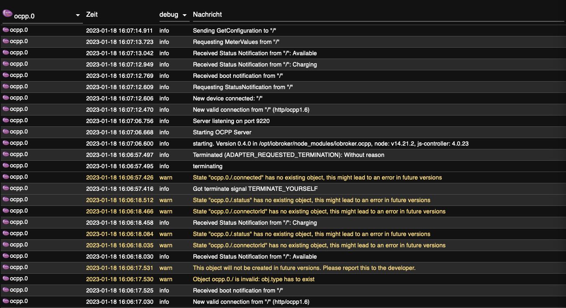Open the debug log-level dropdown

pyautogui.click(x=174, y=15)
